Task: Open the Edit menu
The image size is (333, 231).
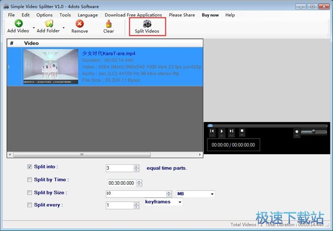Action: point(25,15)
